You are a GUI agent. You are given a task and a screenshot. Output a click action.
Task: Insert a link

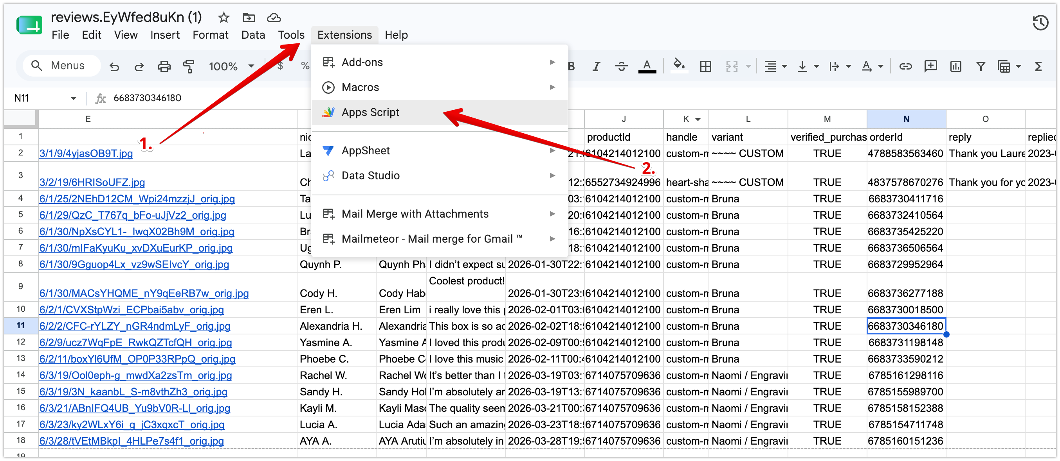[x=905, y=66]
